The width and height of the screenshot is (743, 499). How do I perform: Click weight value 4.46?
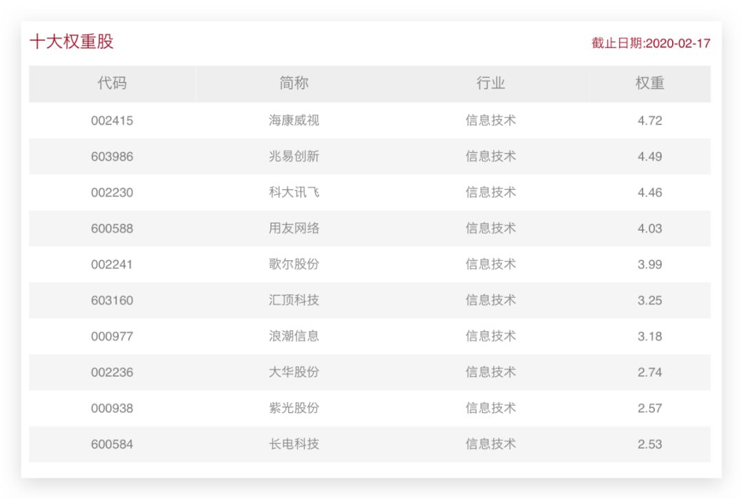tap(649, 193)
